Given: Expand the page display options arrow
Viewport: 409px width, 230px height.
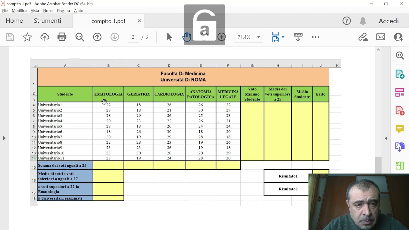Looking at the screenshot, I should coord(283,37).
